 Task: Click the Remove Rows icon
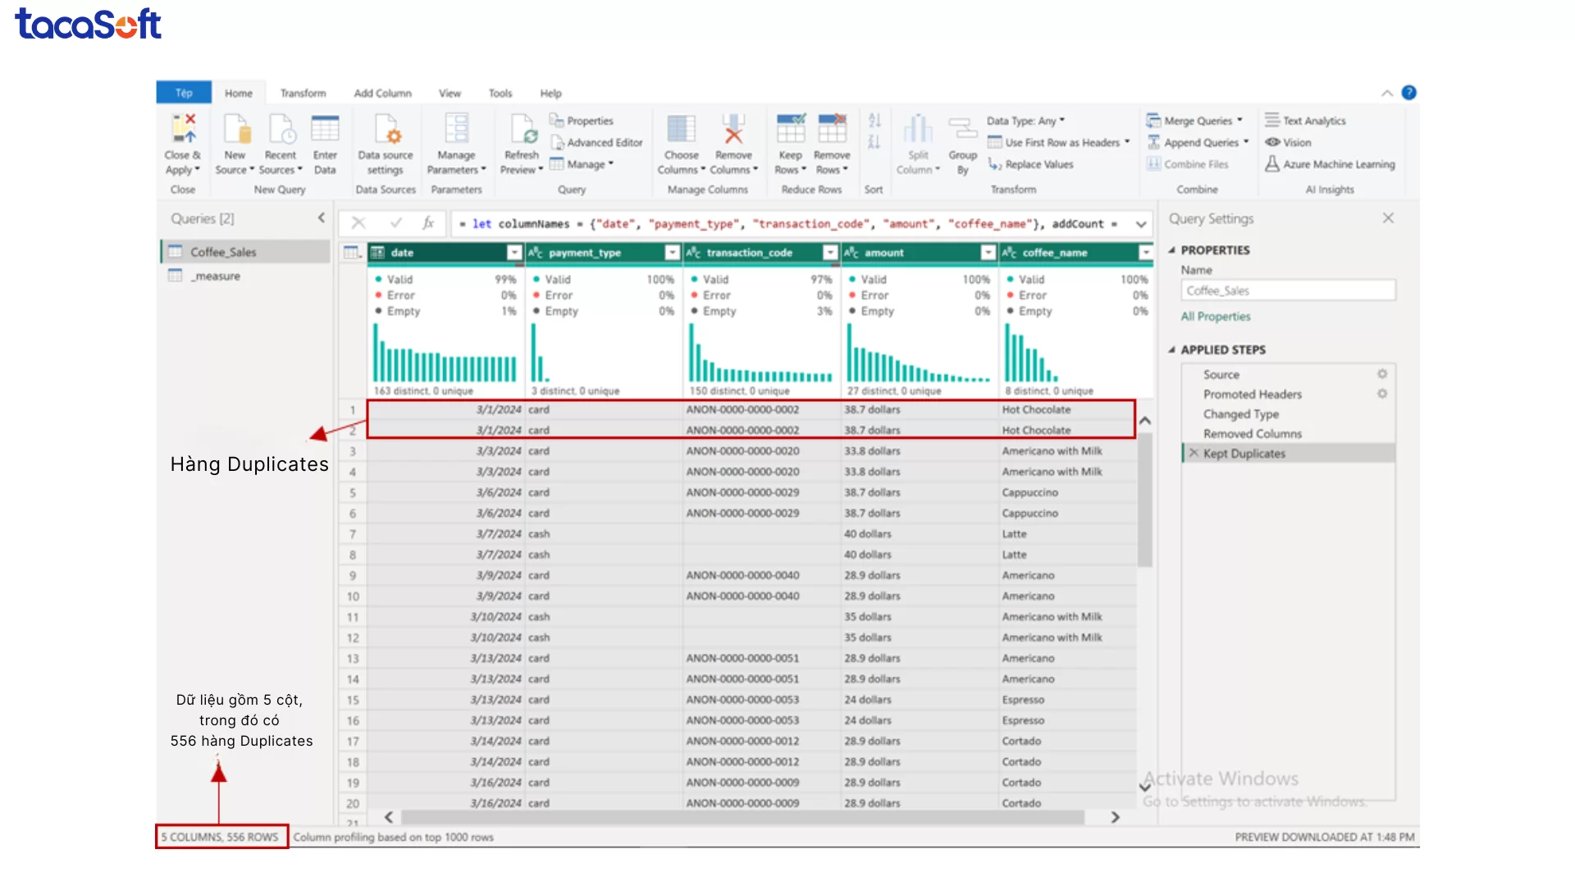tap(832, 129)
